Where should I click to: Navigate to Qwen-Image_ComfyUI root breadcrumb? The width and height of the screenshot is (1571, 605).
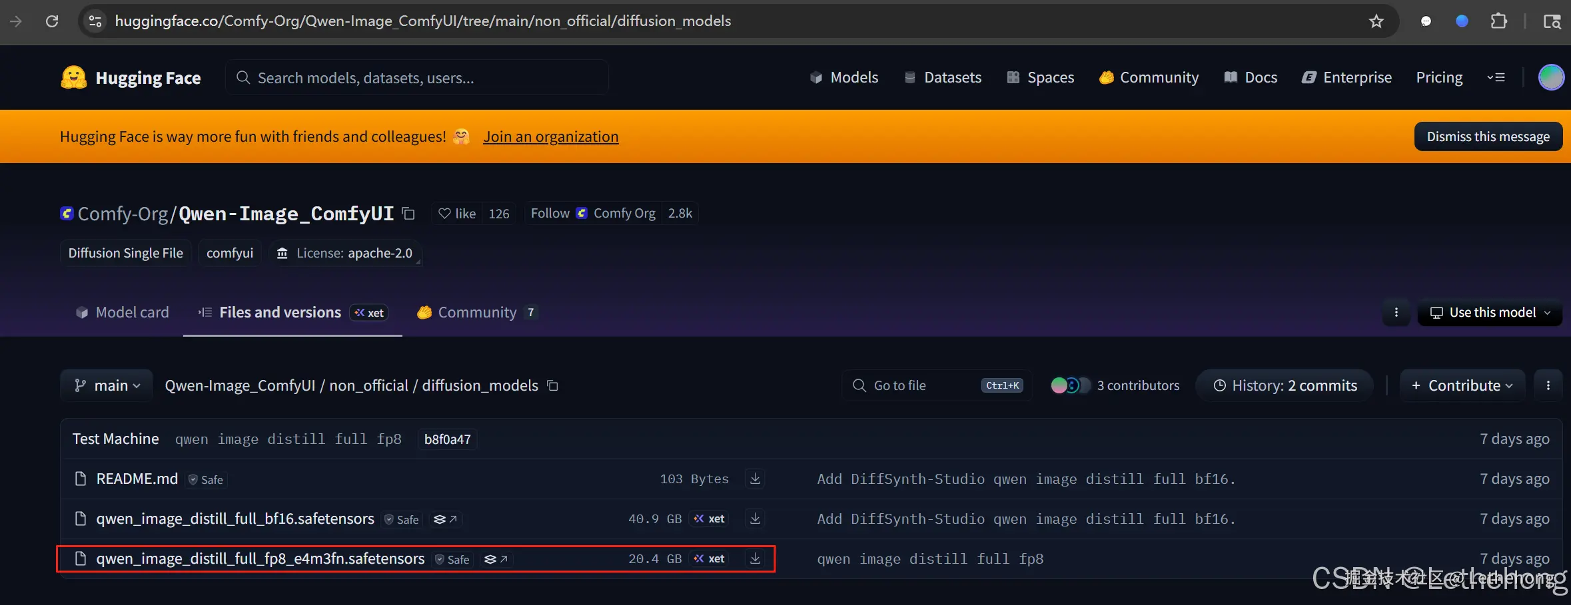240,385
